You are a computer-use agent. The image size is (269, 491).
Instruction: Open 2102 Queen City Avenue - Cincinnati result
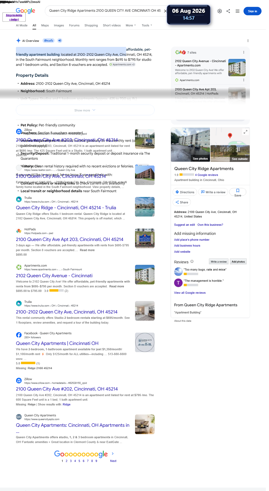54,276
